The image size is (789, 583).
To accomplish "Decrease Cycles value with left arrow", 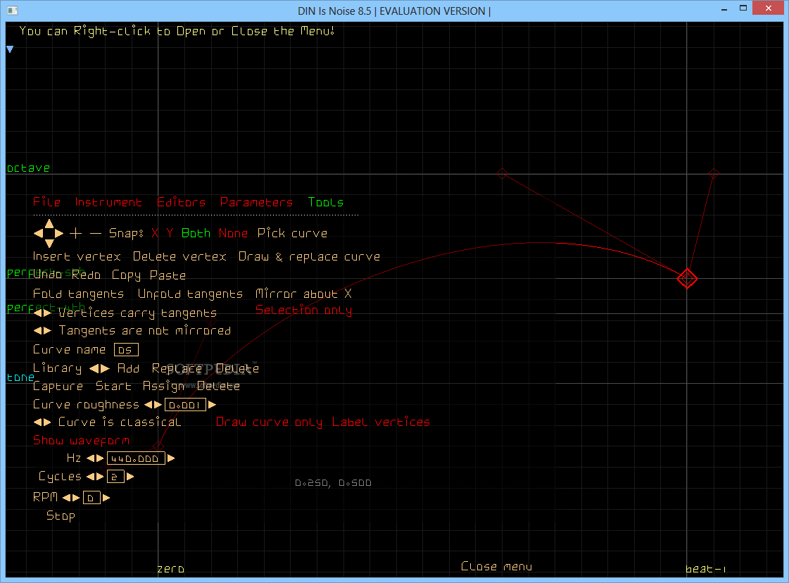I will (91, 476).
